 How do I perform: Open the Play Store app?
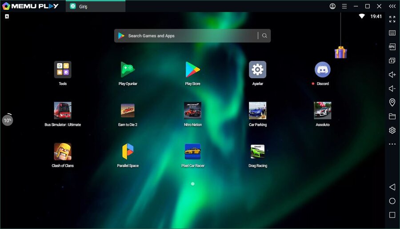point(192,69)
